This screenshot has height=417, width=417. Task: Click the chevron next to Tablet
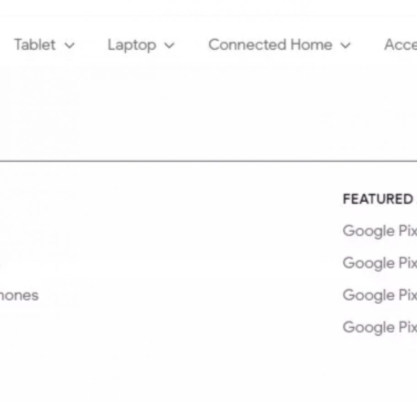(x=69, y=45)
